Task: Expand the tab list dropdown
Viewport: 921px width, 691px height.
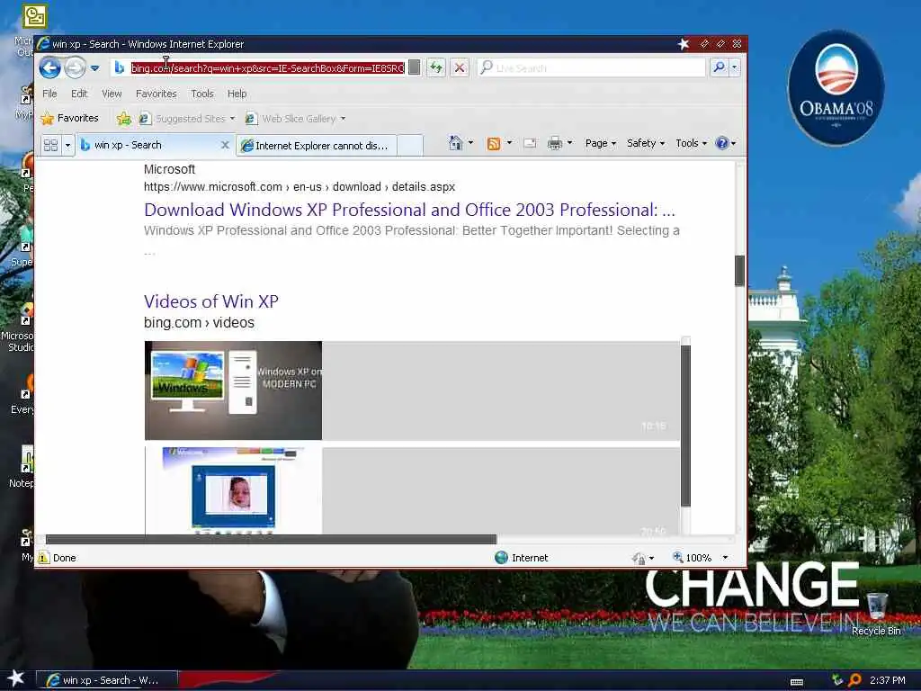Action: click(67, 145)
